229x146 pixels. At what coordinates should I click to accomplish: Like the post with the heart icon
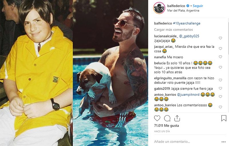[x=157, y=118]
